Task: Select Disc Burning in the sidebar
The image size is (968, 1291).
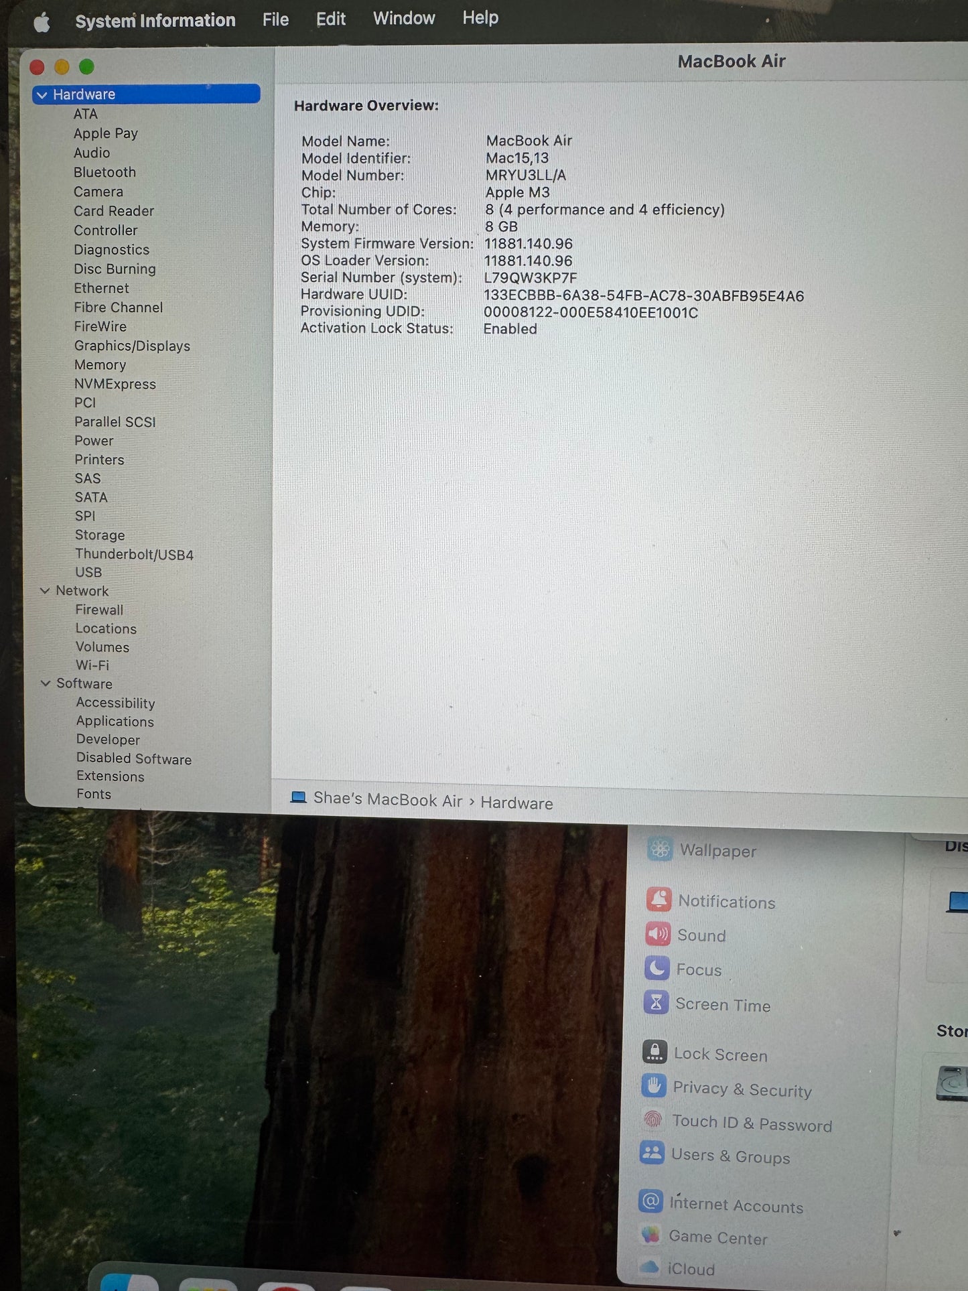Action: (x=115, y=269)
